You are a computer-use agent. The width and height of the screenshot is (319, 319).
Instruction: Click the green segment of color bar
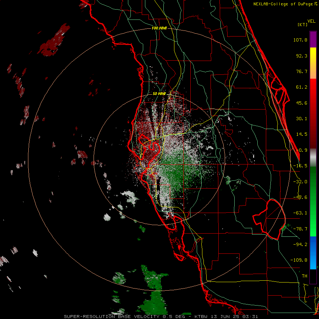click(x=313, y=201)
